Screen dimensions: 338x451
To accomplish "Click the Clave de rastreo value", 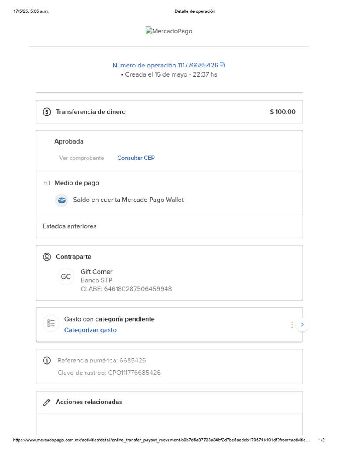I will pos(134,373).
